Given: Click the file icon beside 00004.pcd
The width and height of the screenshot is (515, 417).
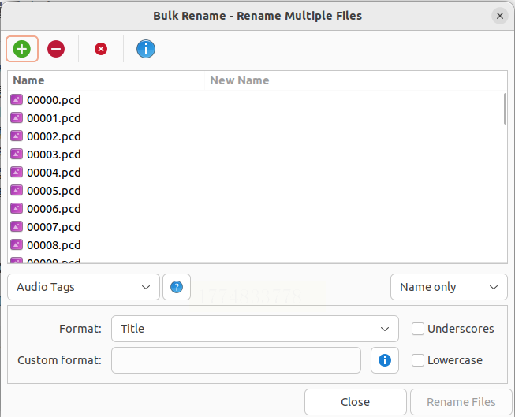Looking at the screenshot, I should [17, 173].
